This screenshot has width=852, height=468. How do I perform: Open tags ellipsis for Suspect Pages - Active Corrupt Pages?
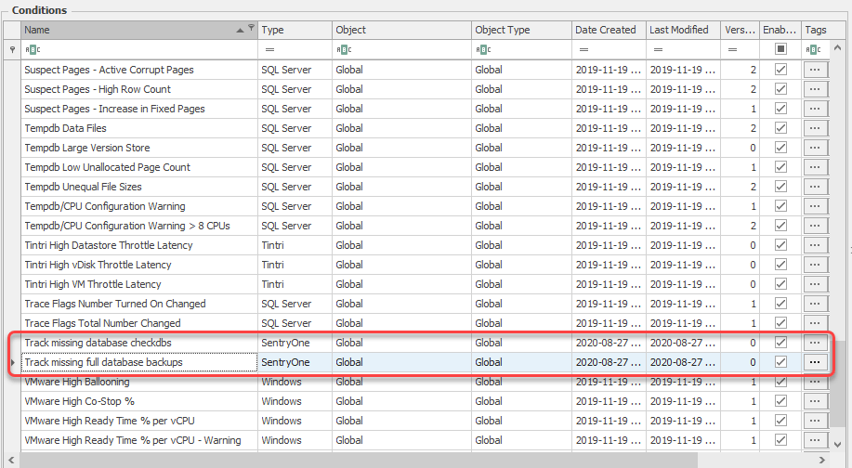click(x=815, y=70)
